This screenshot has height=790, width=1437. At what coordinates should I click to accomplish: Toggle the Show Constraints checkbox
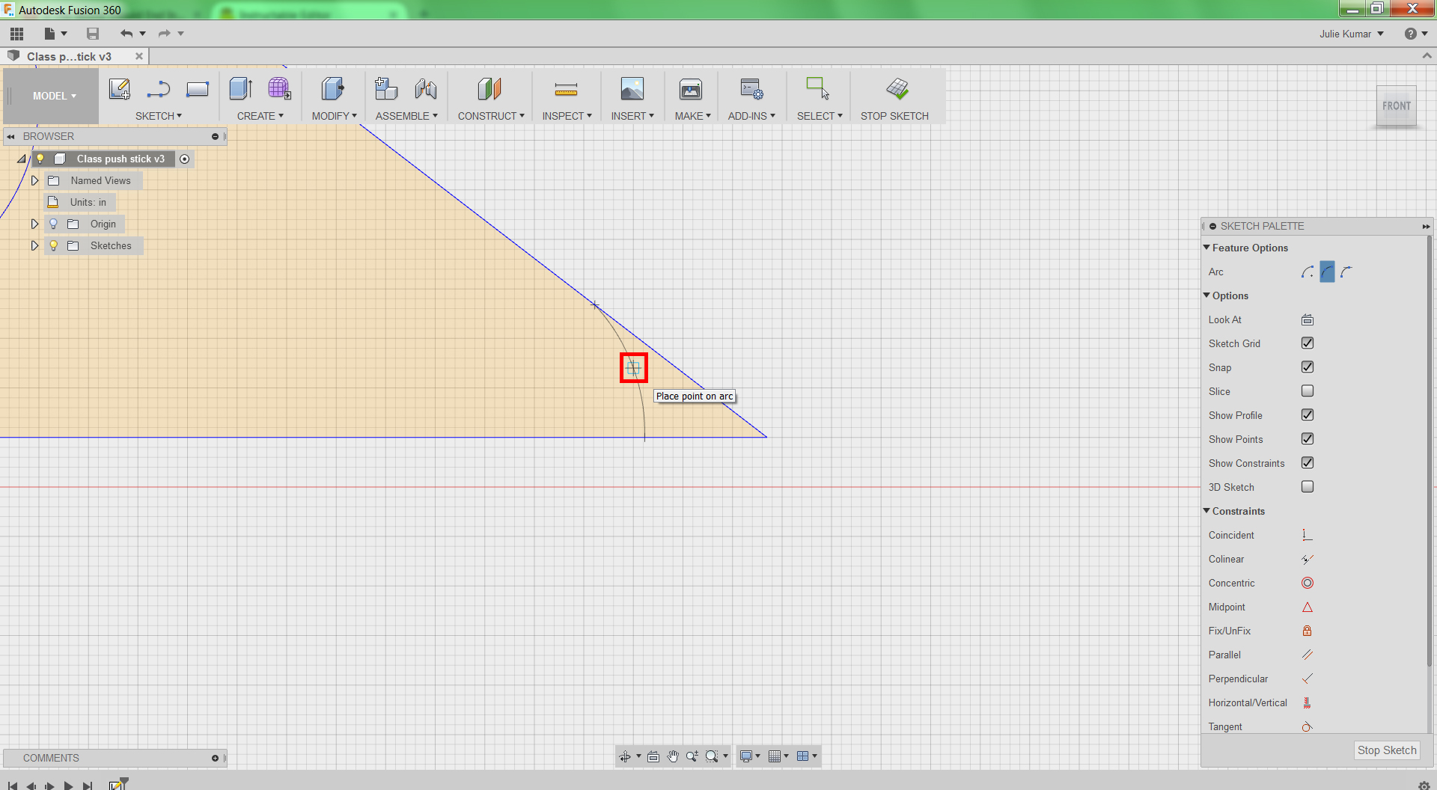click(x=1308, y=463)
